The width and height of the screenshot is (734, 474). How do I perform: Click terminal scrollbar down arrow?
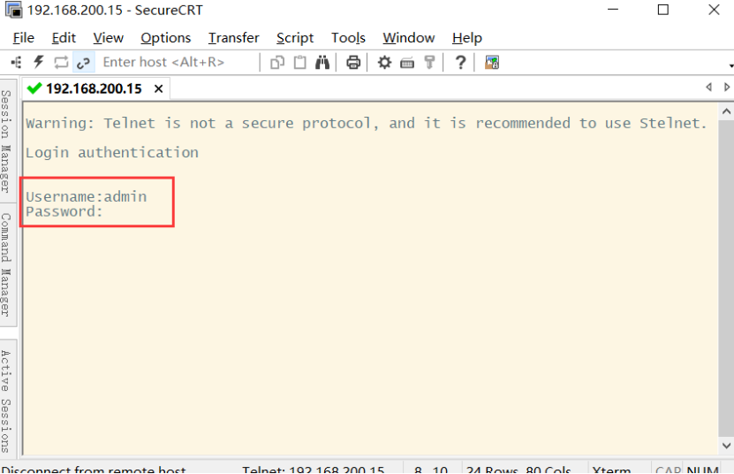tap(726, 446)
